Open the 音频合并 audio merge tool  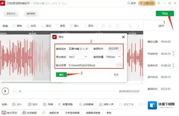[x=54, y=113]
